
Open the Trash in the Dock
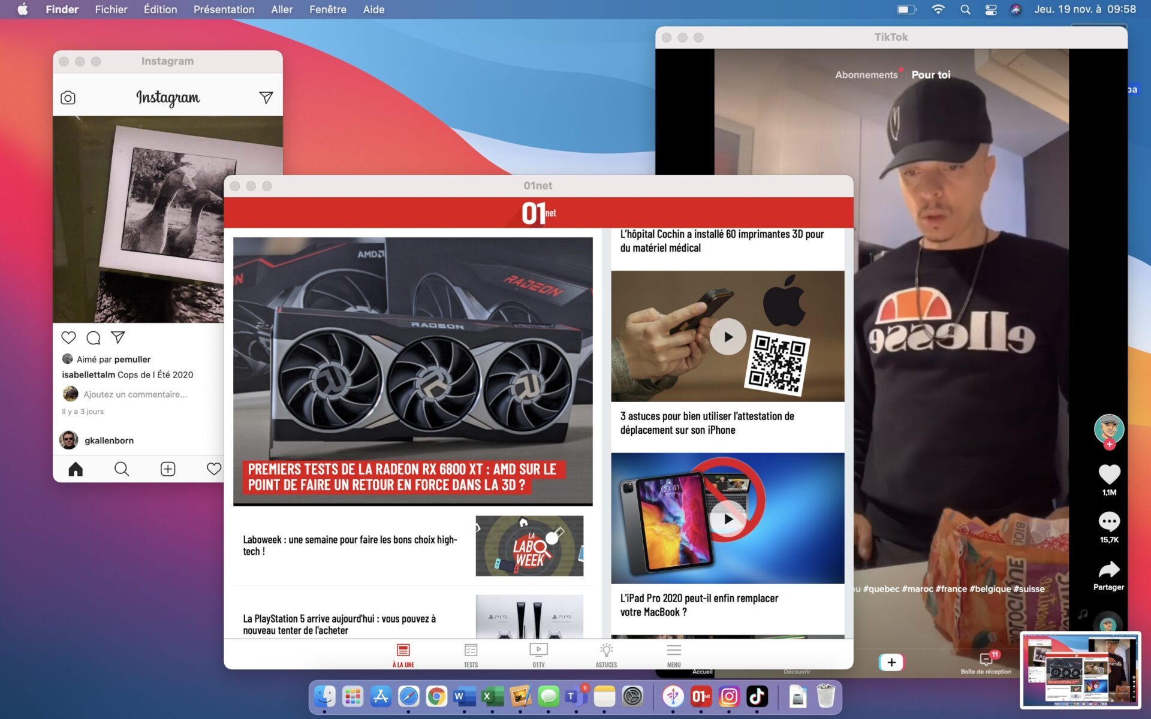point(826,696)
